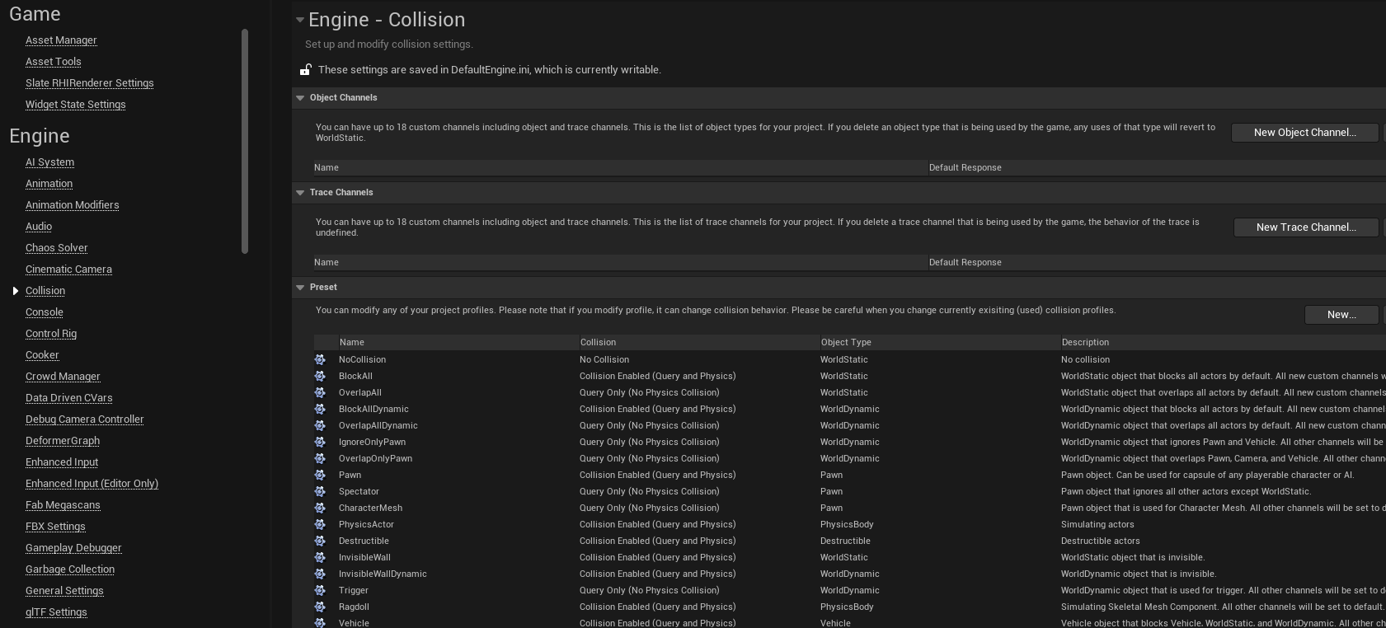Collapse the Trace Channels section
The image size is (1386, 628).
tap(300, 193)
